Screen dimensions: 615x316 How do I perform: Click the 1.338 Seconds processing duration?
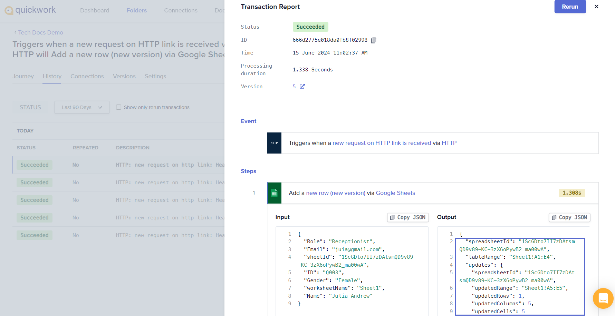[313, 70]
